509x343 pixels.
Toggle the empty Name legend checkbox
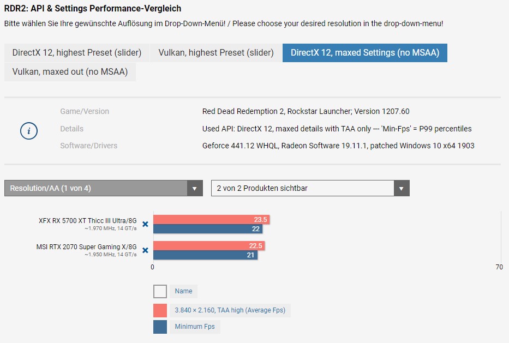[160, 291]
